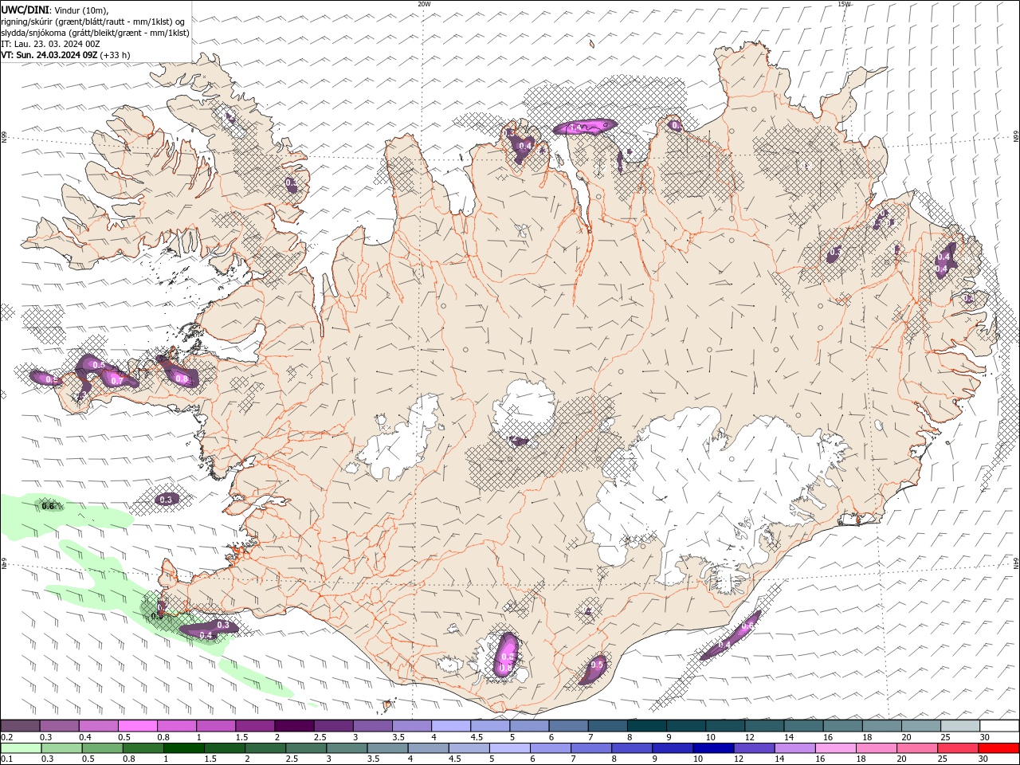Click the '20W' longitude label
This screenshot has height=765, width=1020.
pyautogui.click(x=424, y=4)
